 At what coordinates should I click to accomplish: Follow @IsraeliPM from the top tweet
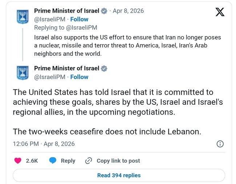(x=79, y=19)
